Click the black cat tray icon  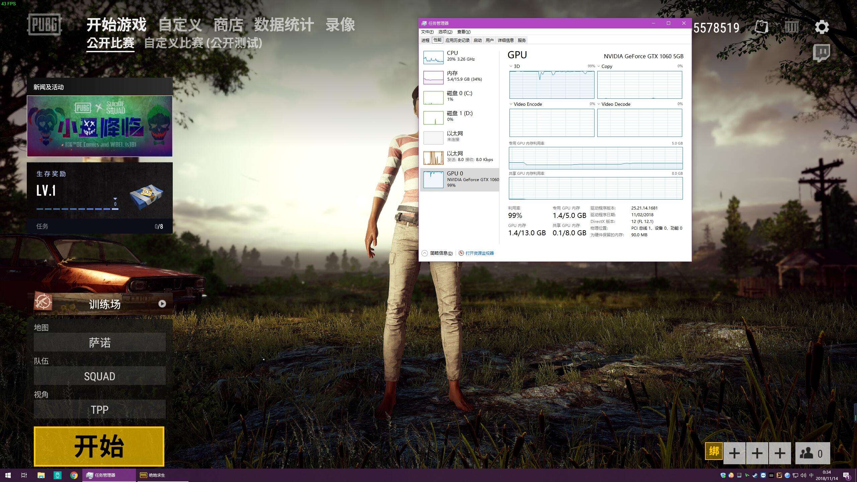779,475
